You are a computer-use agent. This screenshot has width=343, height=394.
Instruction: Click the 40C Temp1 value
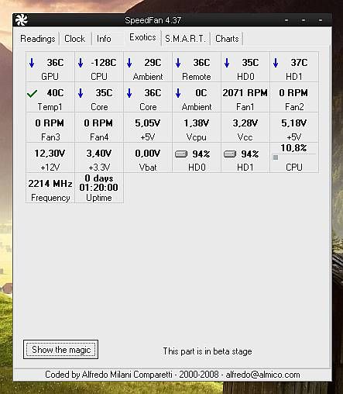pyautogui.click(x=55, y=93)
